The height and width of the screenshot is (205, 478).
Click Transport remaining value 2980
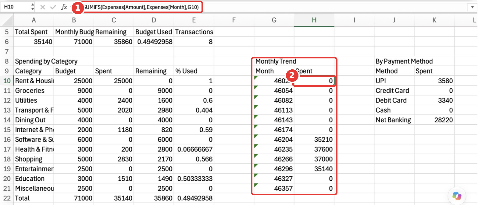pos(154,110)
